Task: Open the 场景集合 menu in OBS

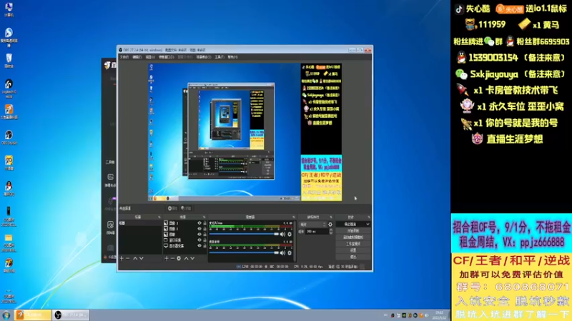Action: [204, 57]
